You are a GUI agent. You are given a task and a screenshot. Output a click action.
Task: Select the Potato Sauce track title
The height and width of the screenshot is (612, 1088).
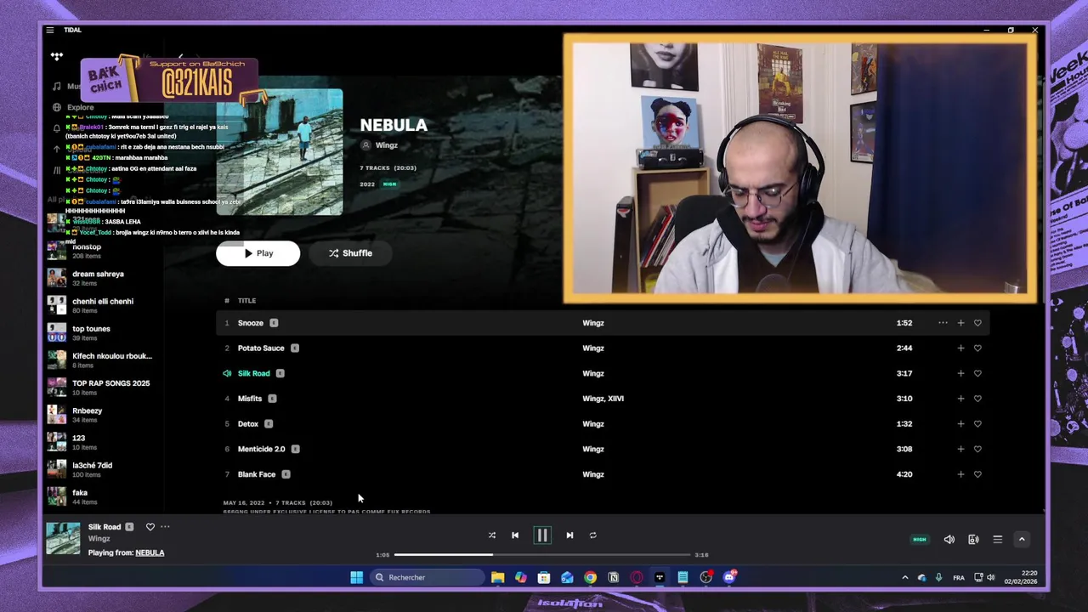tap(261, 348)
